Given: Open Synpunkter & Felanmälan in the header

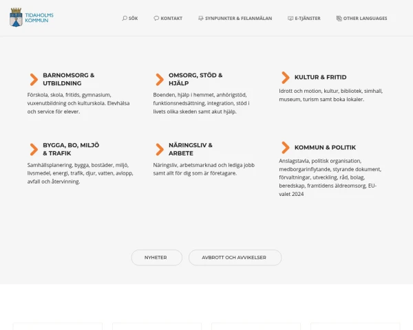Looking at the screenshot, I should pos(235,18).
